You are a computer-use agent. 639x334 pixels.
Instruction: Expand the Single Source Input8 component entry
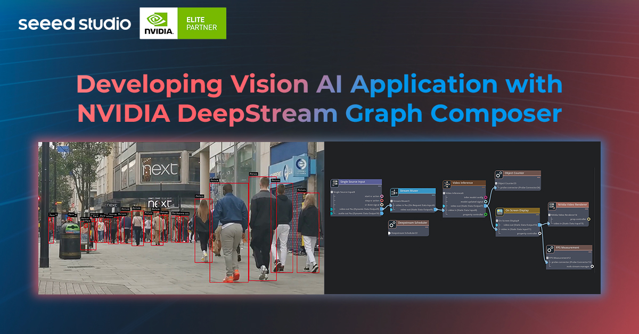click(x=332, y=193)
